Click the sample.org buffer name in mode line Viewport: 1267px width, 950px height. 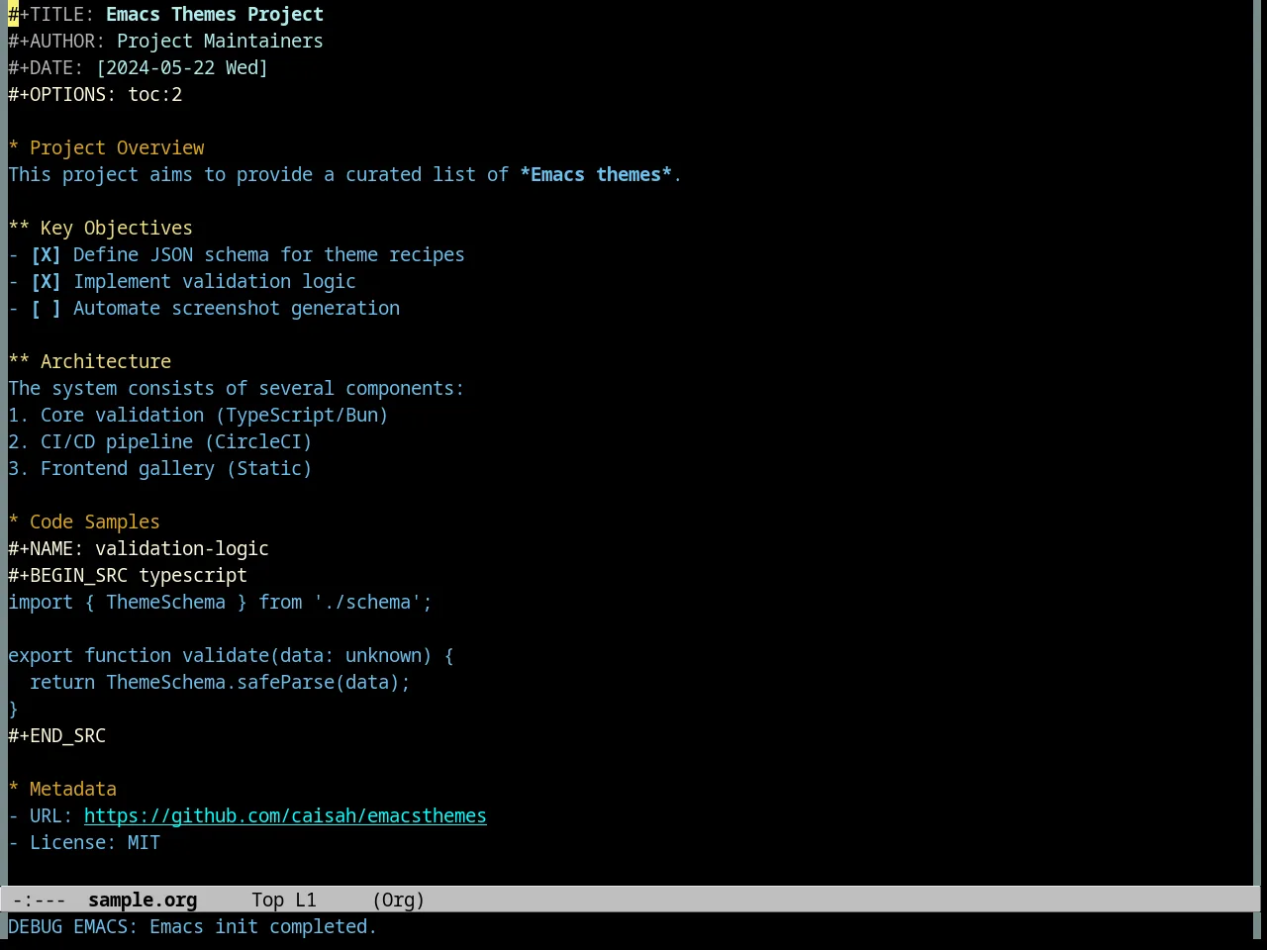tap(143, 901)
